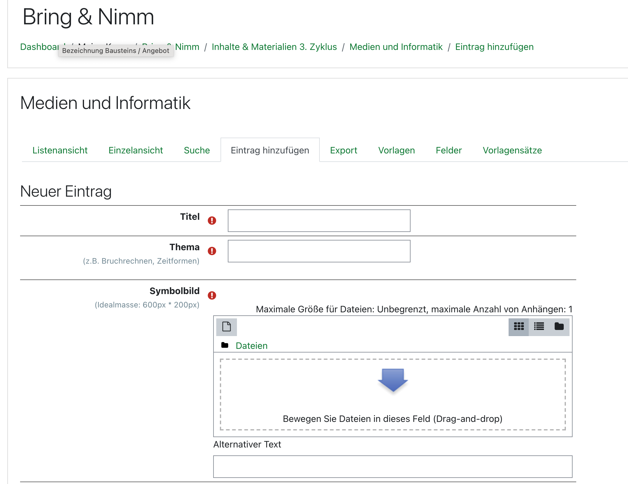Click the Alternativer Text input box
The width and height of the screenshot is (628, 484).
click(x=393, y=466)
